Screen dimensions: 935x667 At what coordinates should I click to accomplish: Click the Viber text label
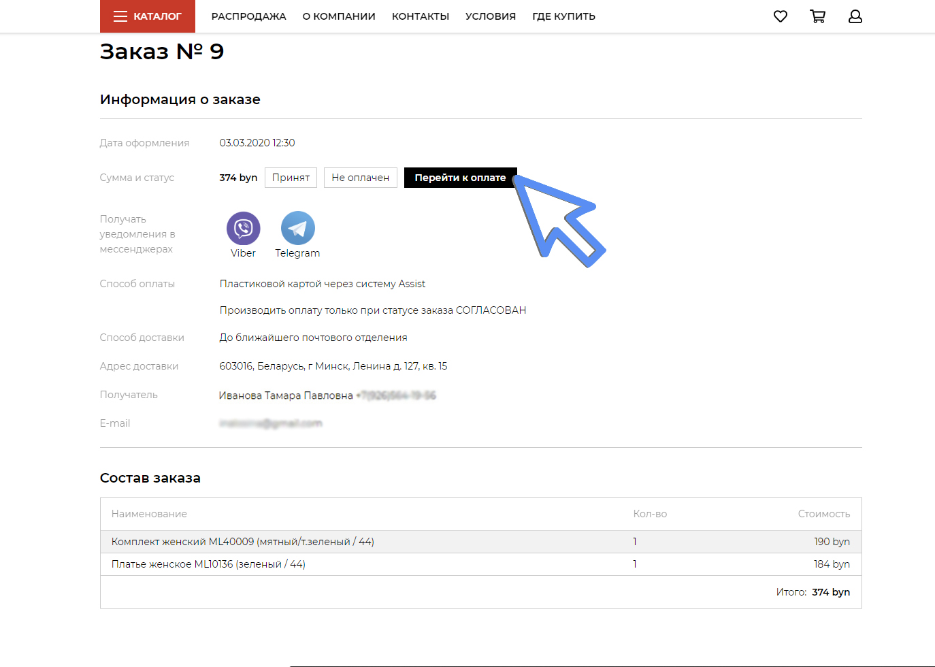[x=244, y=253]
